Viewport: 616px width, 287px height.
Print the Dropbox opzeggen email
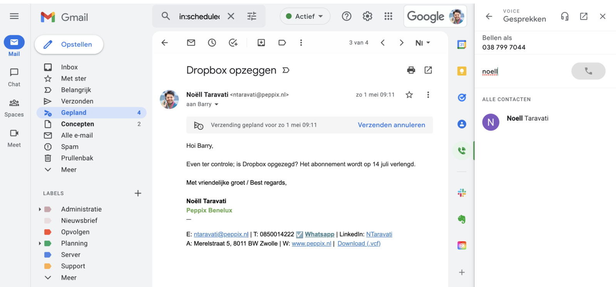(x=411, y=70)
